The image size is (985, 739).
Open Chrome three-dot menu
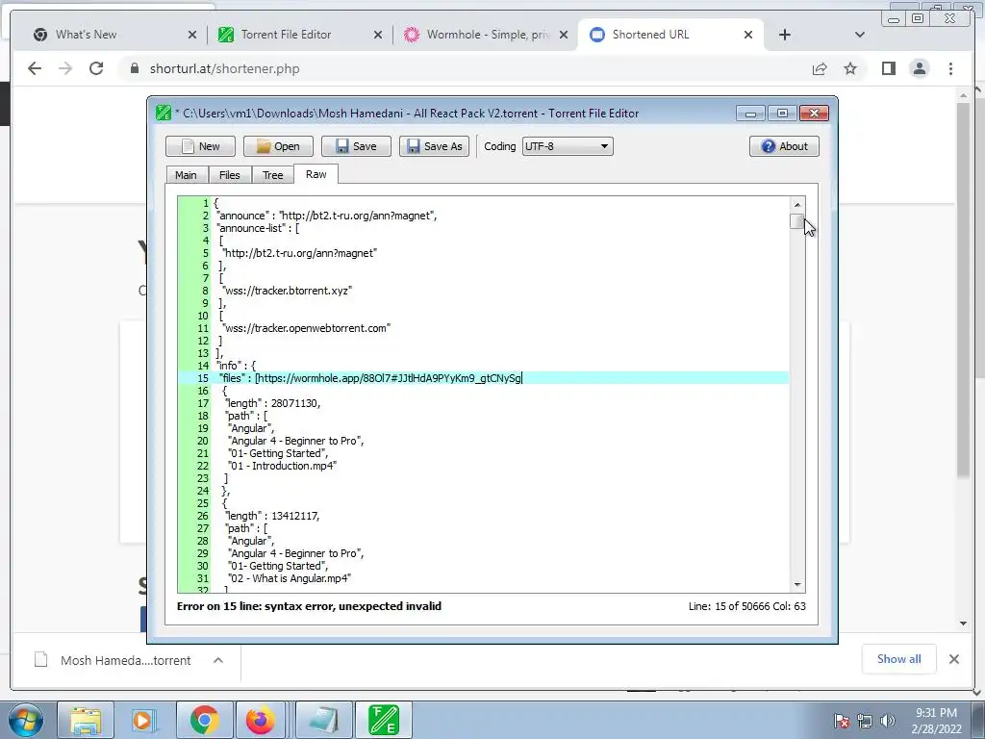(950, 68)
